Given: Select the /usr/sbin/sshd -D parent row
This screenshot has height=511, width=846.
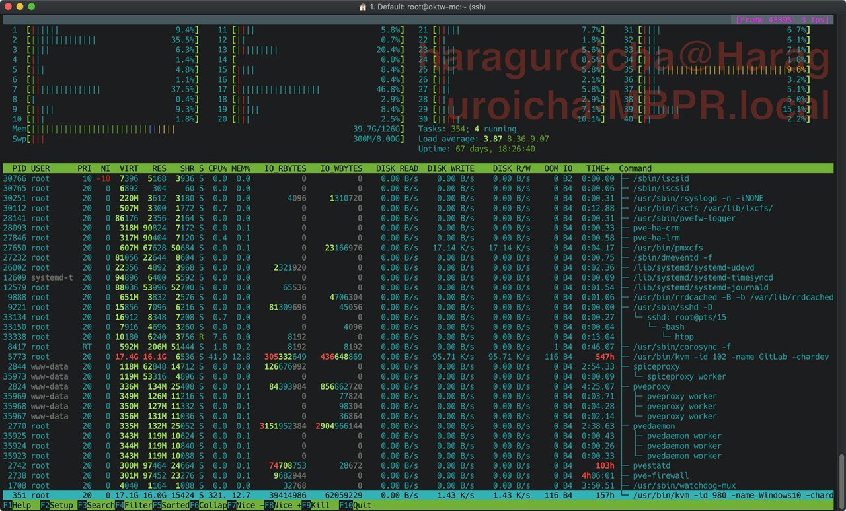Looking at the screenshot, I should pyautogui.click(x=418, y=307).
